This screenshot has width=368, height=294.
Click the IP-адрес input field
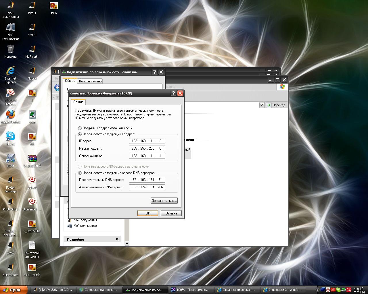147,141
